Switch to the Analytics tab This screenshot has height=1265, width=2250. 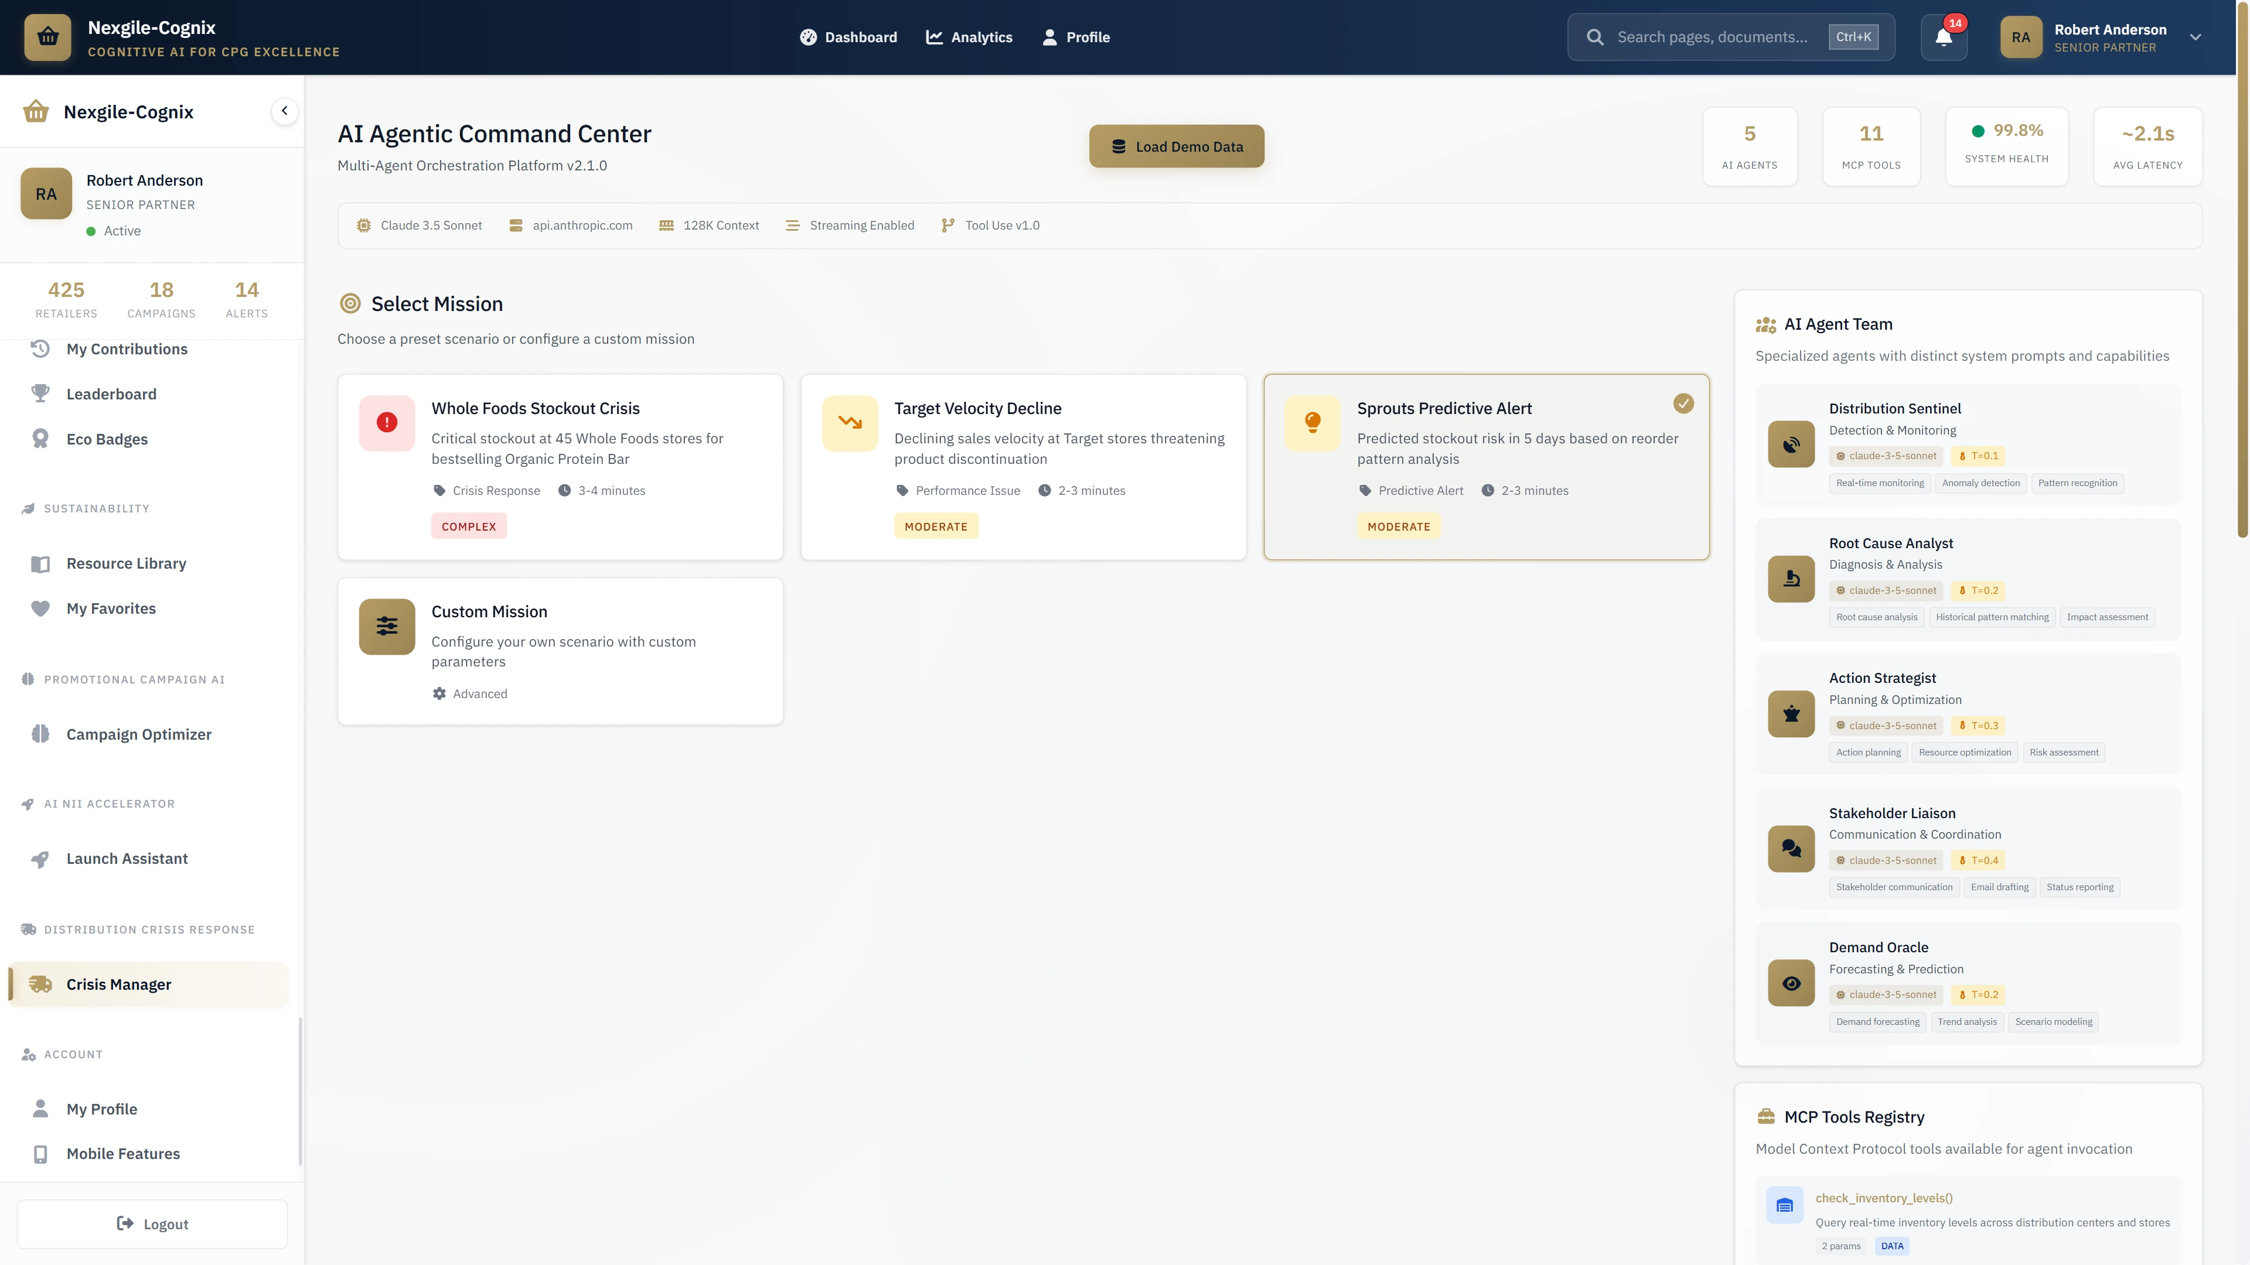coord(970,37)
